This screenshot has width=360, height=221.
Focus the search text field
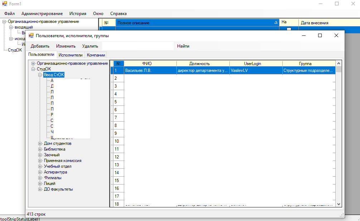[138, 46]
